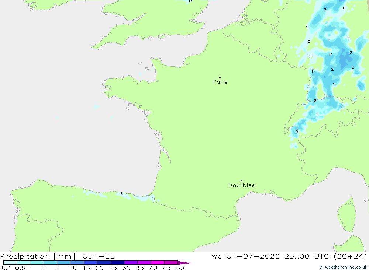This screenshot has width=369, height=270.
Task: Click the Paris location dot marker
Action: (220, 77)
